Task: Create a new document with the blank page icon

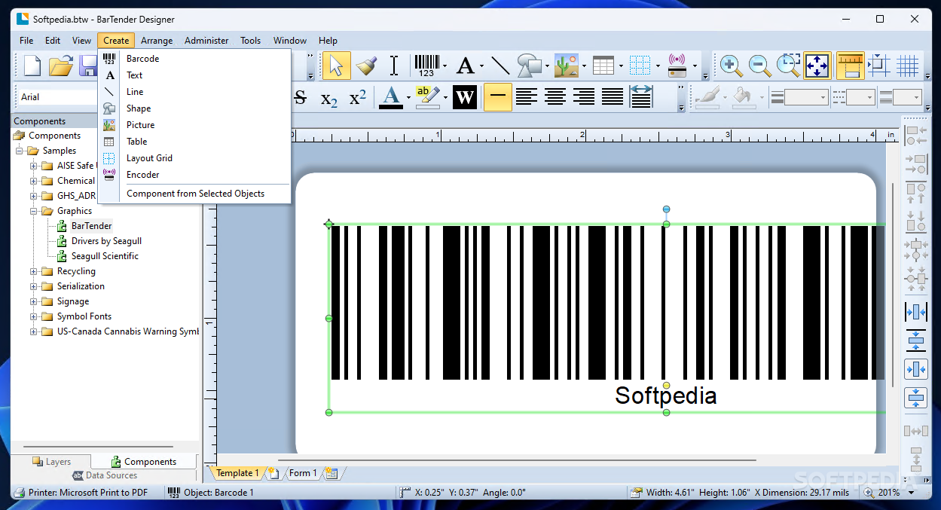Action: 32,66
